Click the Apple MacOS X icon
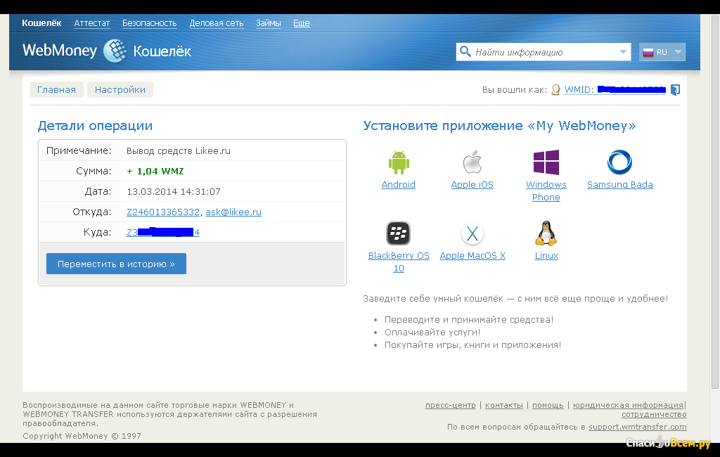The image size is (720, 457). pos(472,234)
